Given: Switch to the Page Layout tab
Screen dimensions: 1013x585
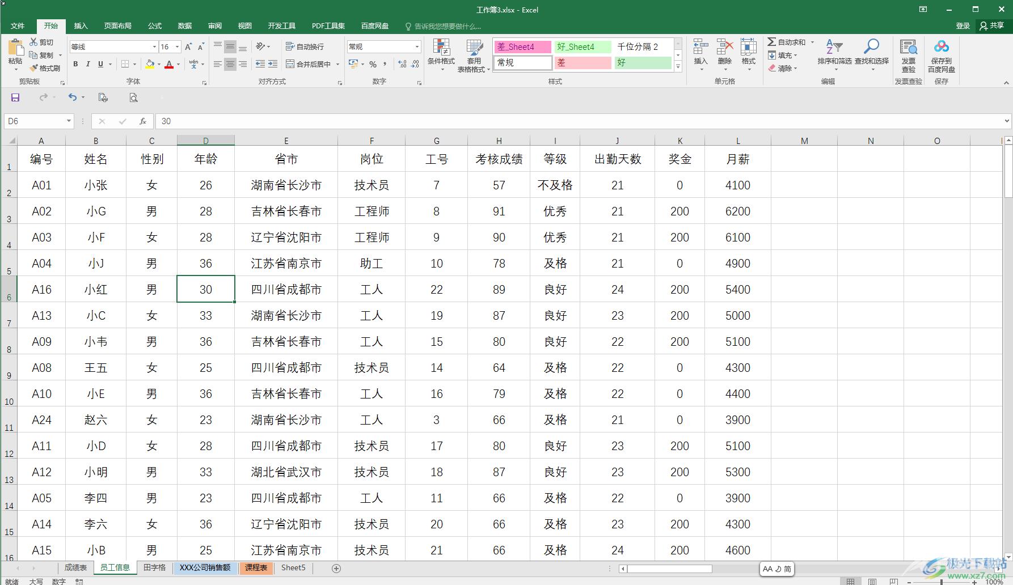Looking at the screenshot, I should pos(117,26).
